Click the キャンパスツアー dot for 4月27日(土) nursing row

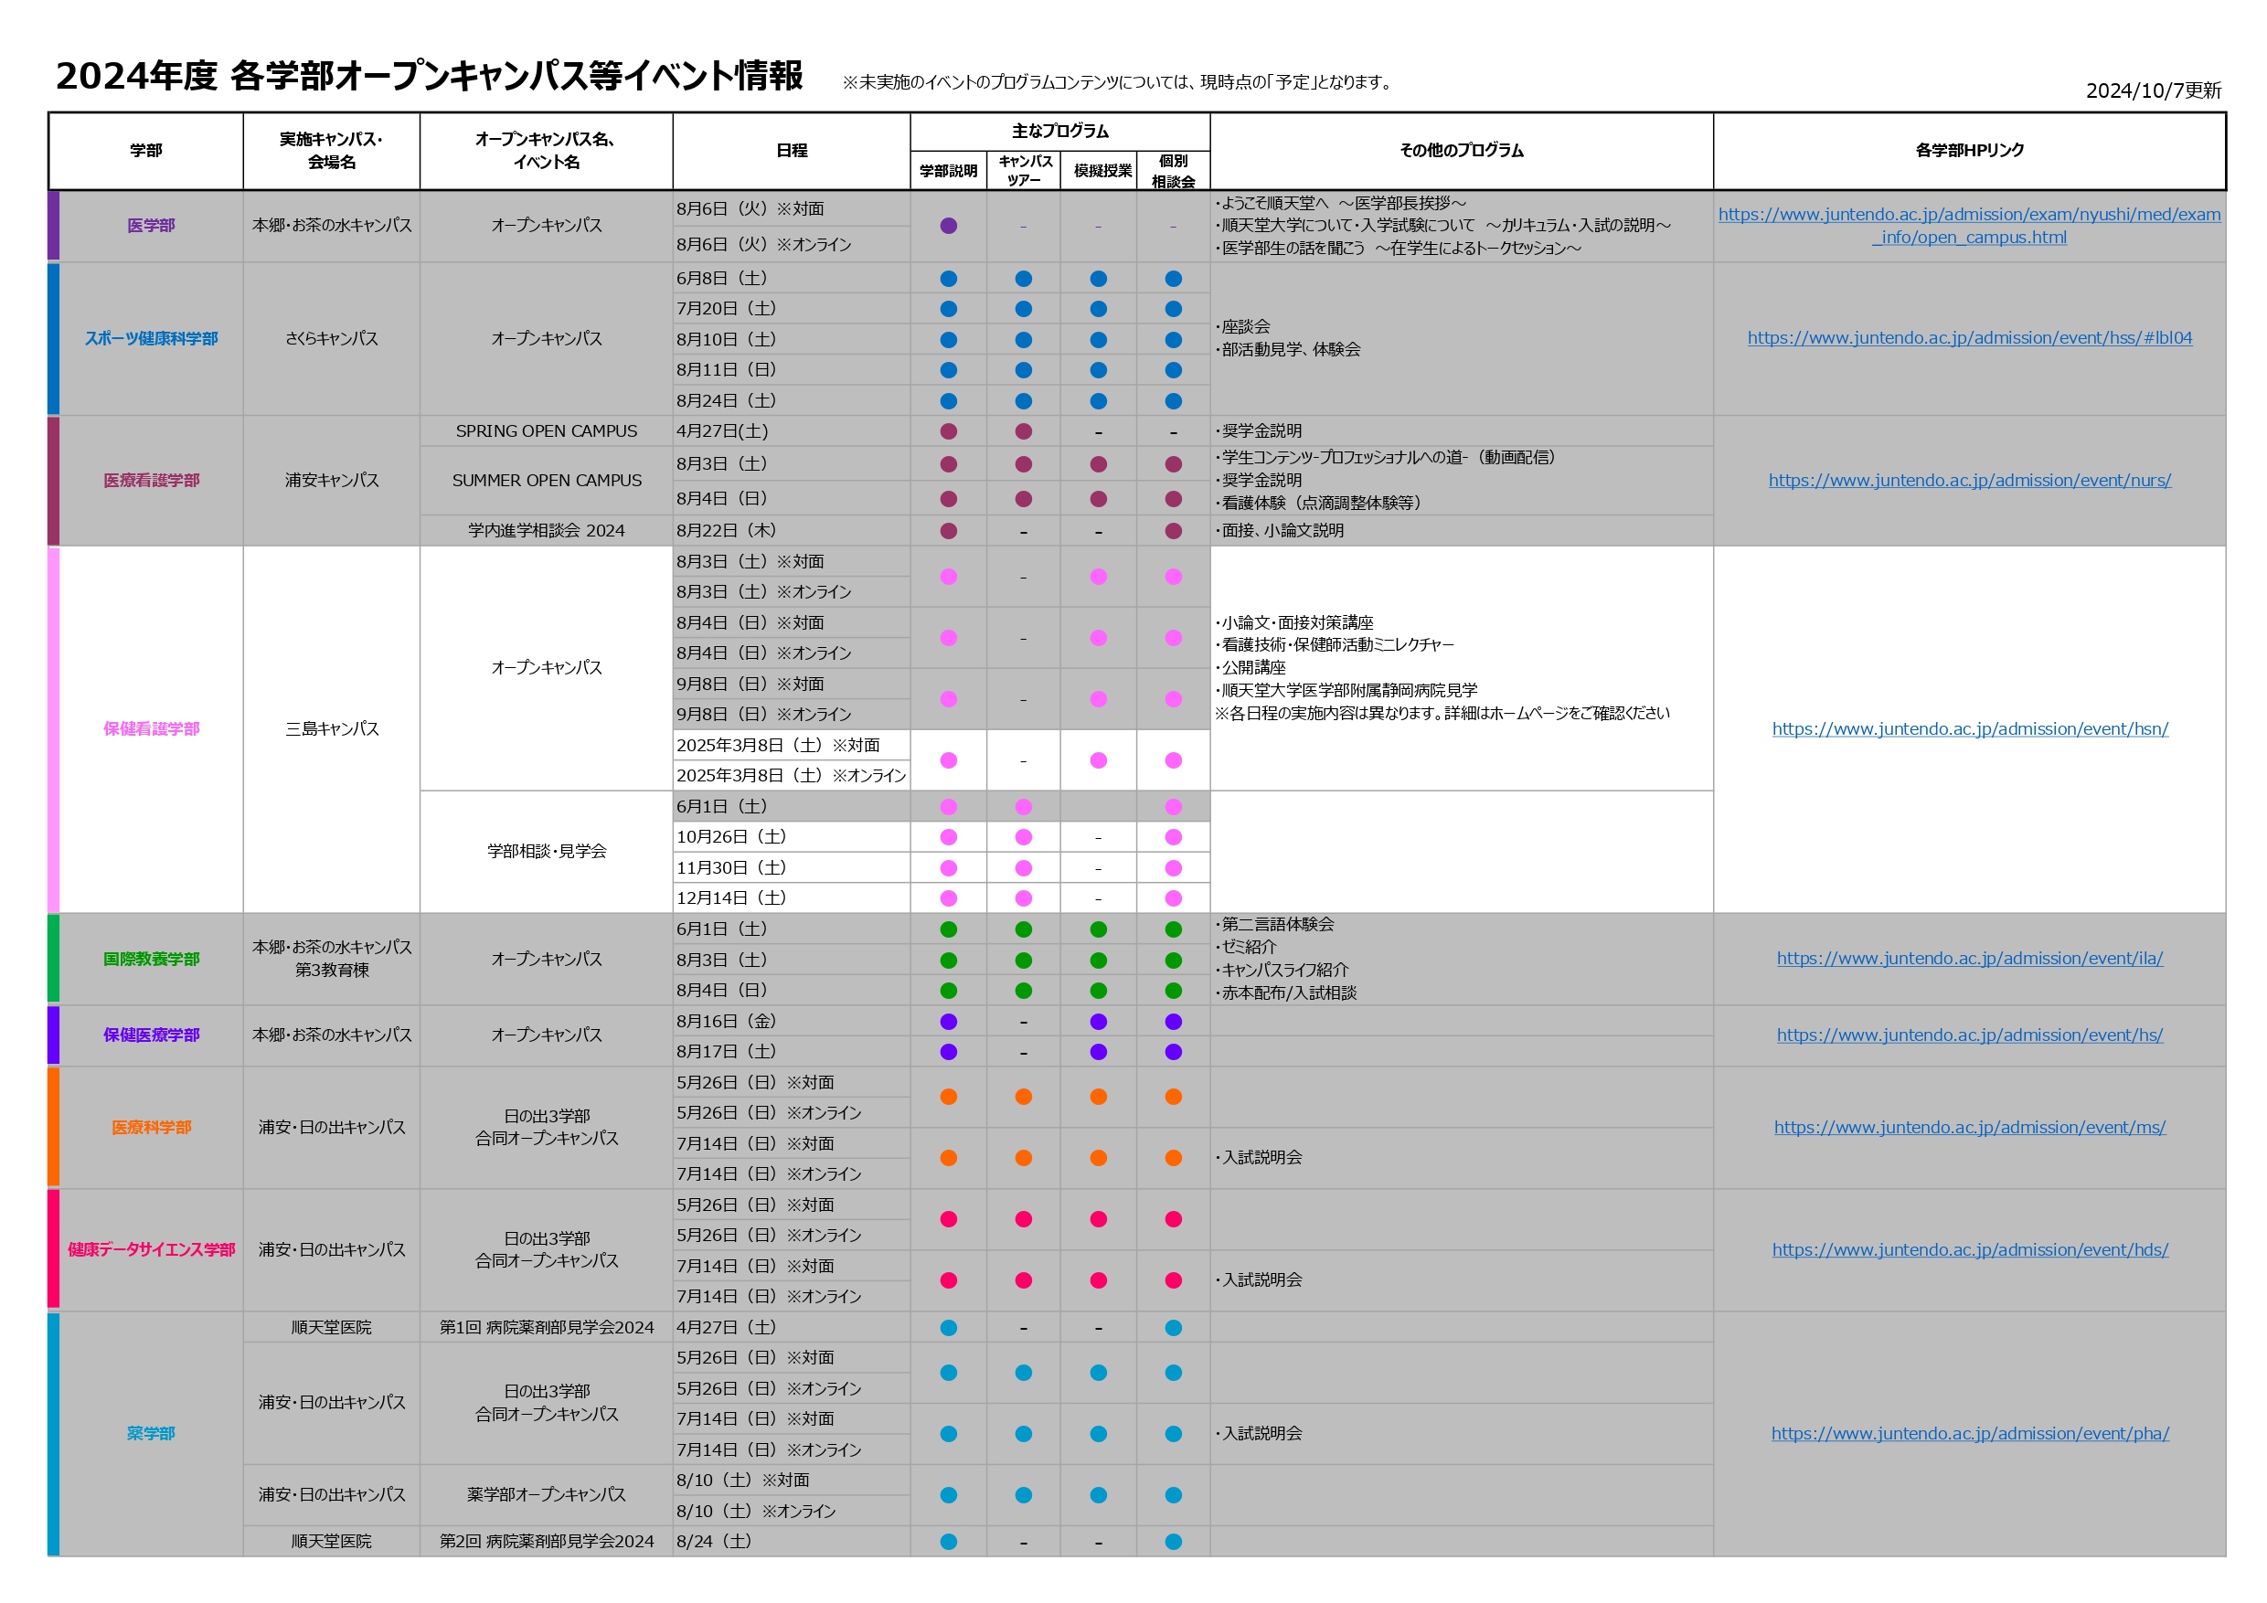pos(1024,431)
